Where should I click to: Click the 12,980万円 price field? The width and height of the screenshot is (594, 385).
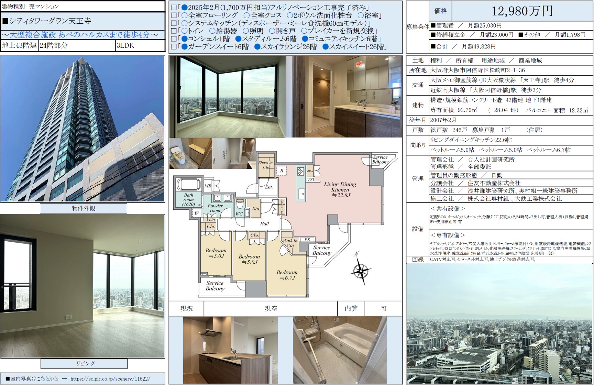point(522,11)
